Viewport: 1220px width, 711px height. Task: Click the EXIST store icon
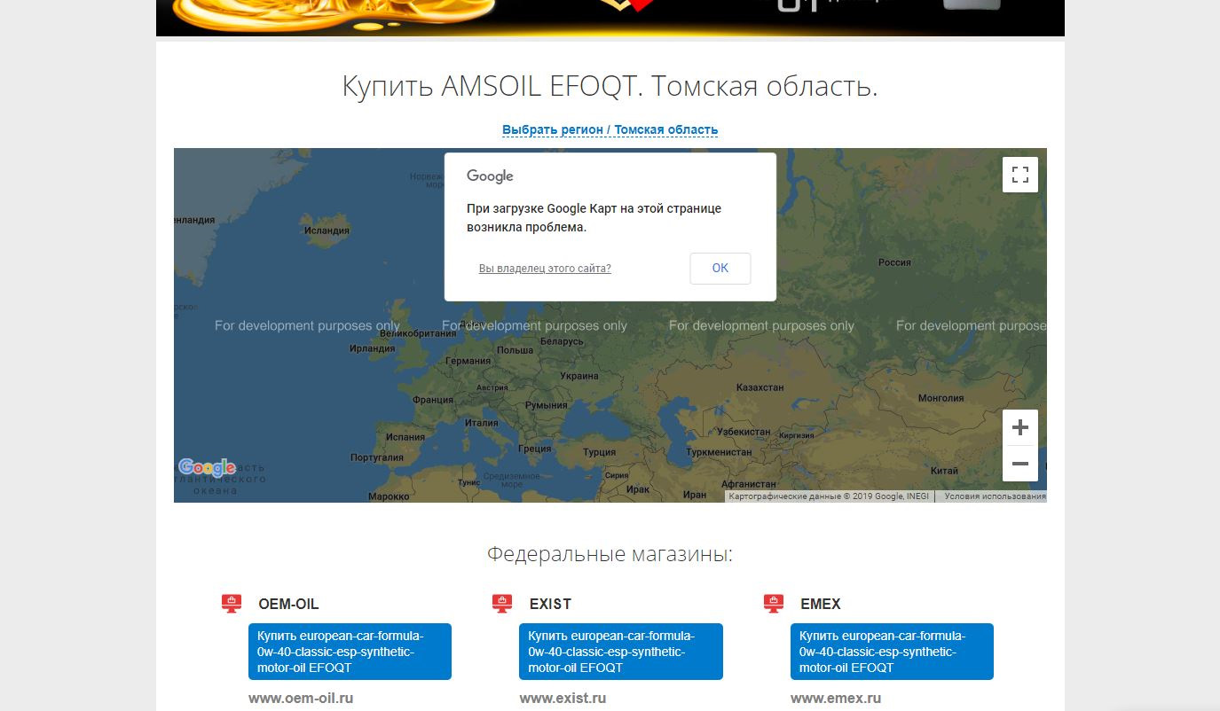502,604
